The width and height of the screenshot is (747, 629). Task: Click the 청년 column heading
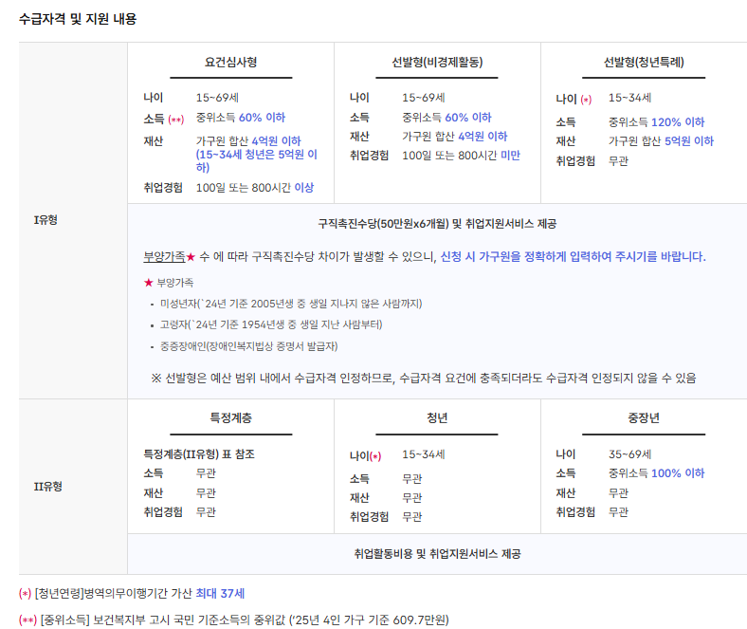[437, 417]
